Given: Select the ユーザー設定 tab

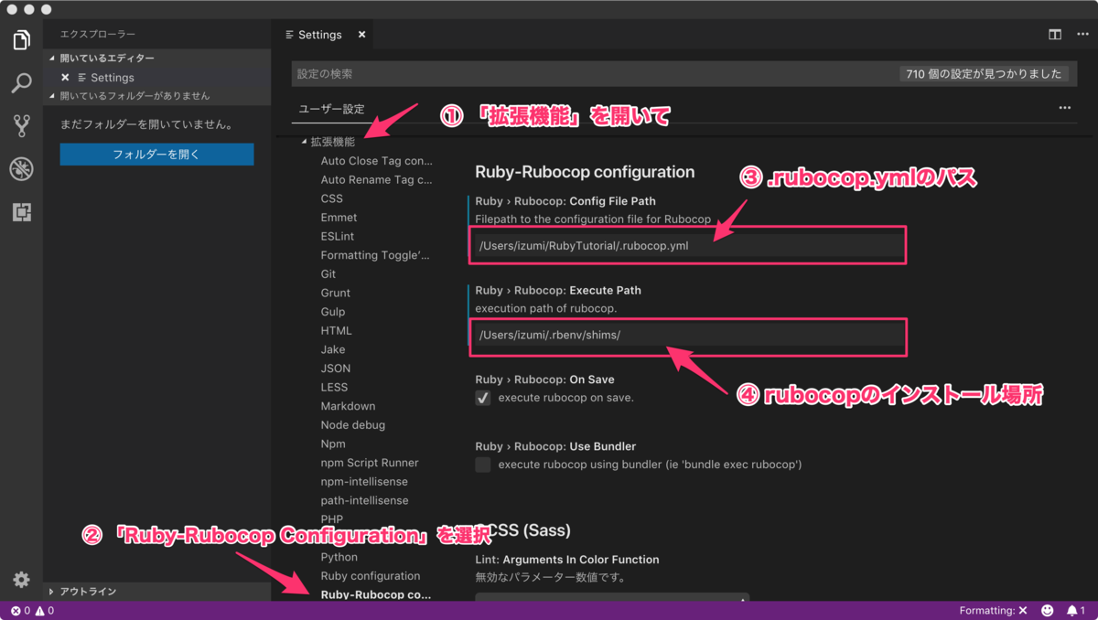Looking at the screenshot, I should click(331, 109).
